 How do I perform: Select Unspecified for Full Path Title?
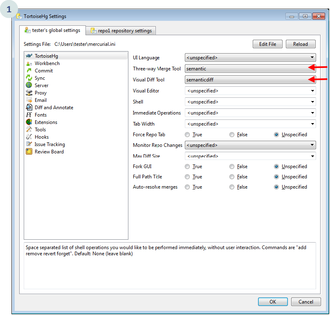point(276,177)
